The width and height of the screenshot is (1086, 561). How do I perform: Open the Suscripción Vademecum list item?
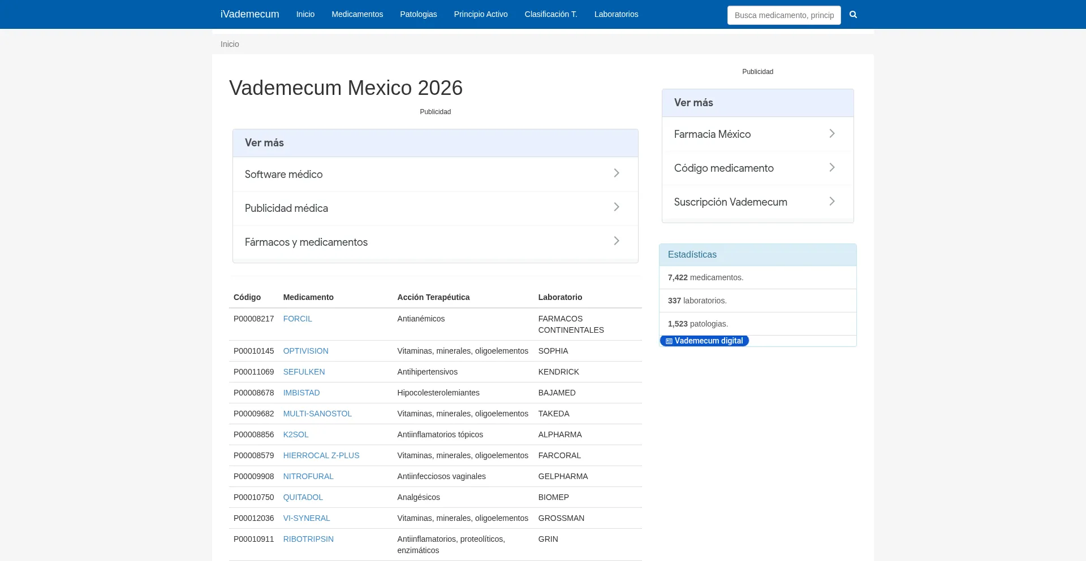coord(758,202)
